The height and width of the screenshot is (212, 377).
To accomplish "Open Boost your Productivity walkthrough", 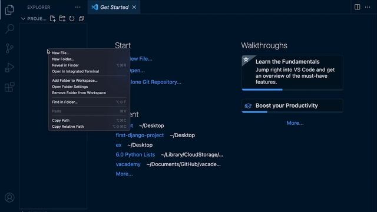I will tap(292, 106).
